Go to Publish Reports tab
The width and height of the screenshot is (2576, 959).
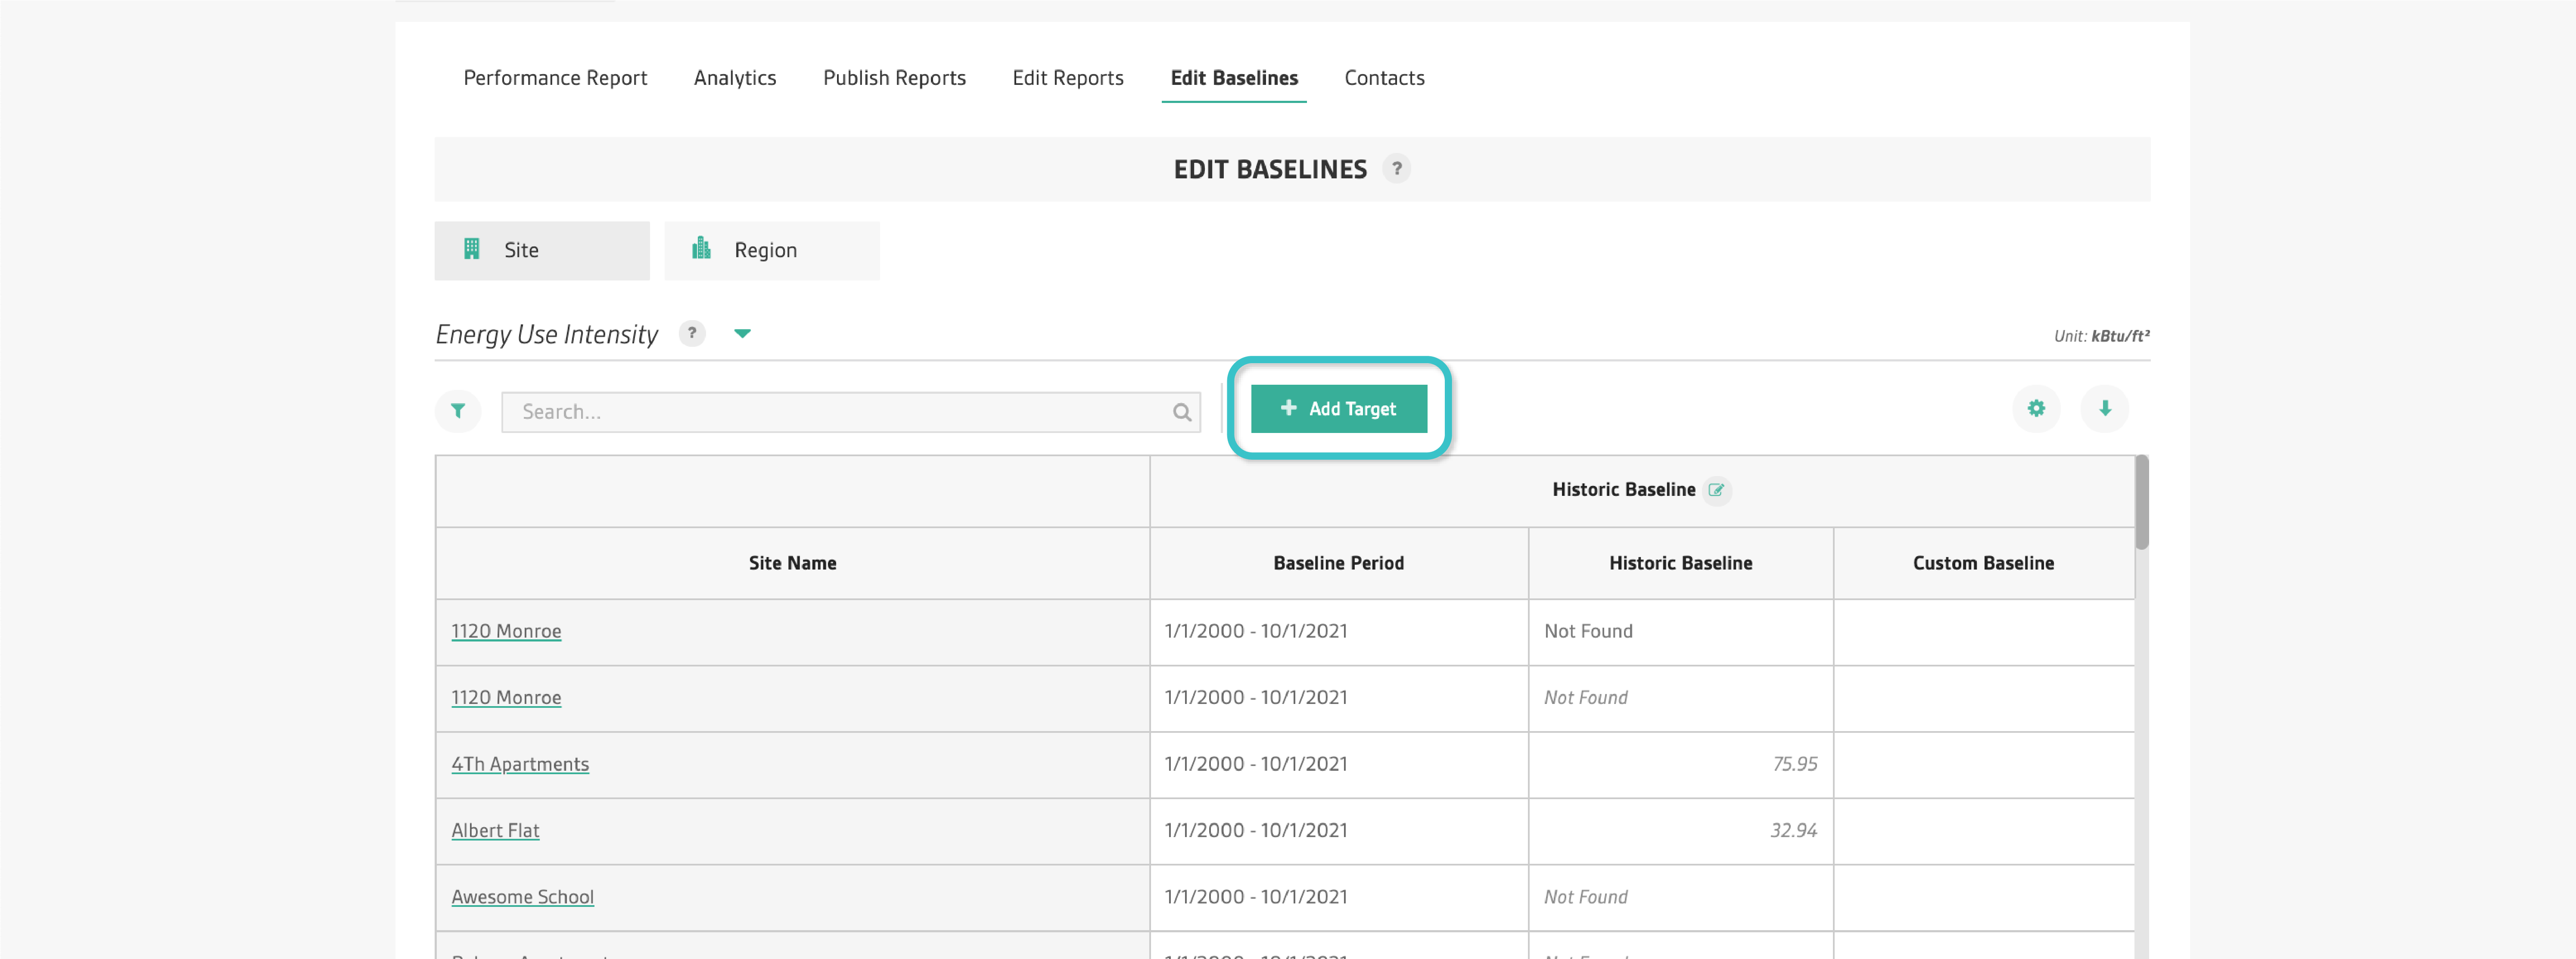[894, 78]
